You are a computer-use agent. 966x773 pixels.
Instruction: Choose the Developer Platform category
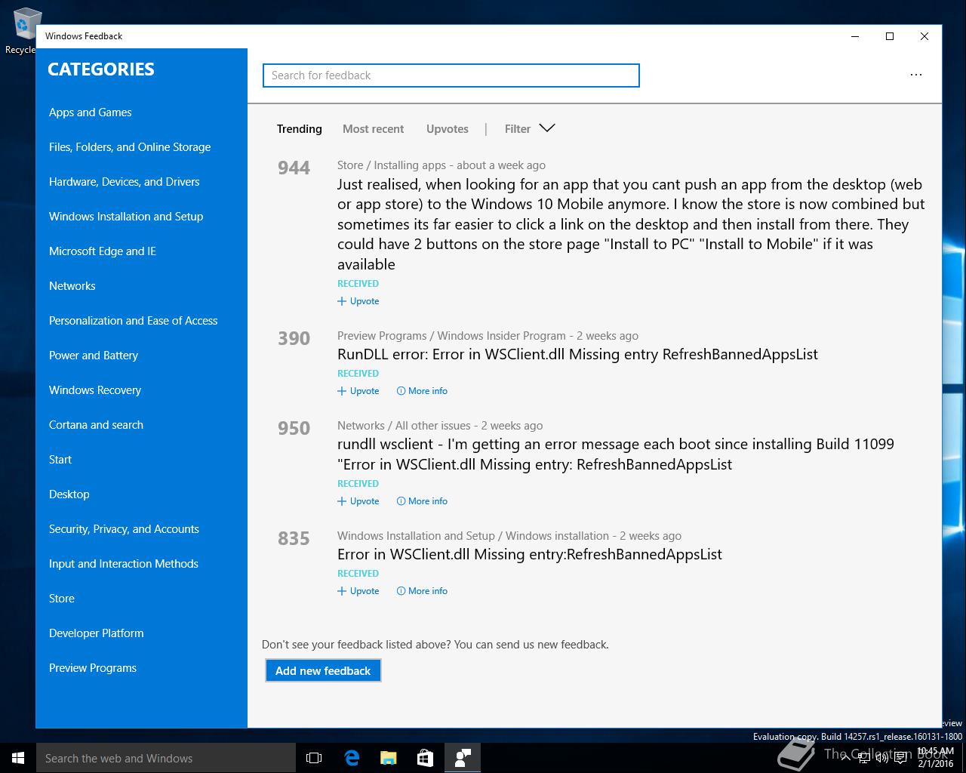point(97,633)
